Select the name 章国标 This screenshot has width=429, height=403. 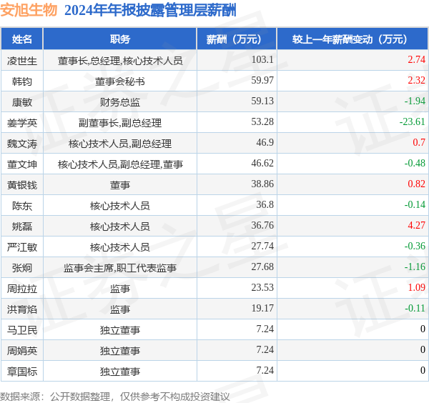point(22,372)
